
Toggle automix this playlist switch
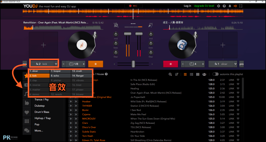coord(215,74)
